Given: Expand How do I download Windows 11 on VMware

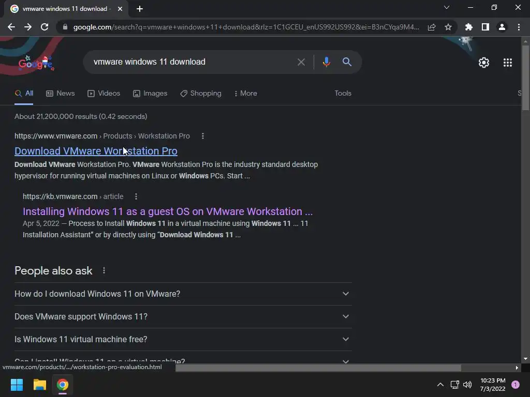Looking at the screenshot, I should click(183, 294).
